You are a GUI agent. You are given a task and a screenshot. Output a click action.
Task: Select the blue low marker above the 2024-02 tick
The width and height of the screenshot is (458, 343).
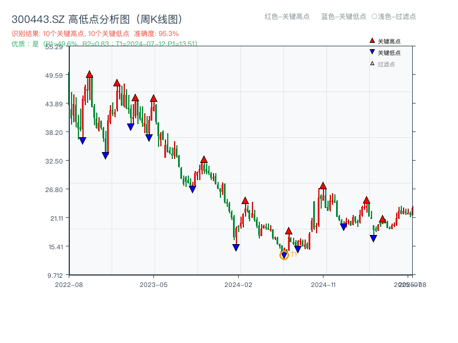[x=236, y=248]
